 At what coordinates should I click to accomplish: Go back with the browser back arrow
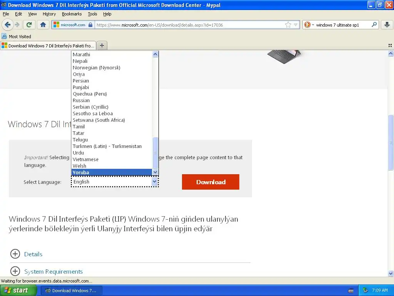coord(8,25)
